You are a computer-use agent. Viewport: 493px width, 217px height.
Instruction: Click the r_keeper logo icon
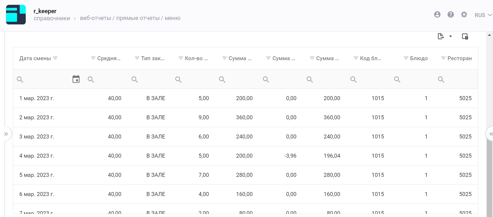pos(16,15)
